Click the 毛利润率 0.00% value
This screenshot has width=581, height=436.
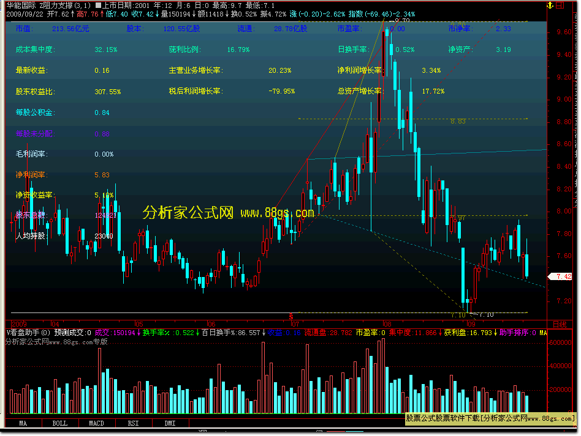[x=104, y=154]
